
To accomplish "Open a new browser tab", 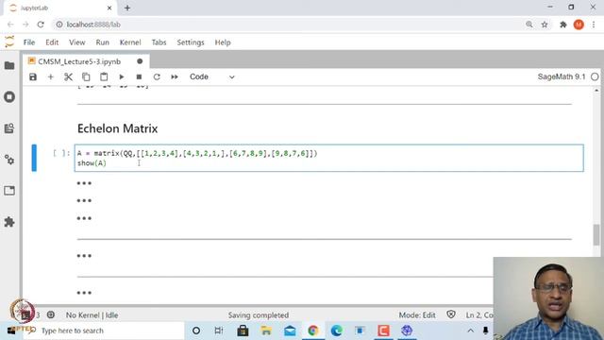I will click(x=127, y=8).
